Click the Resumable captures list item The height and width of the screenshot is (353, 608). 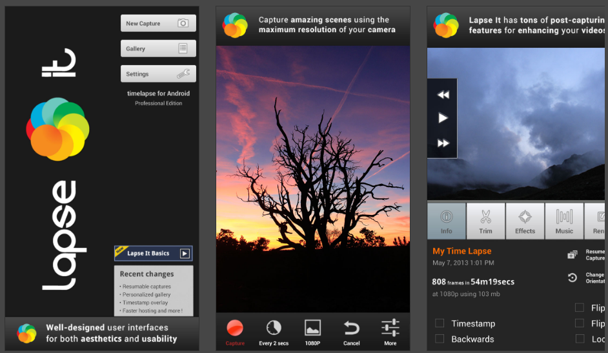(146, 287)
